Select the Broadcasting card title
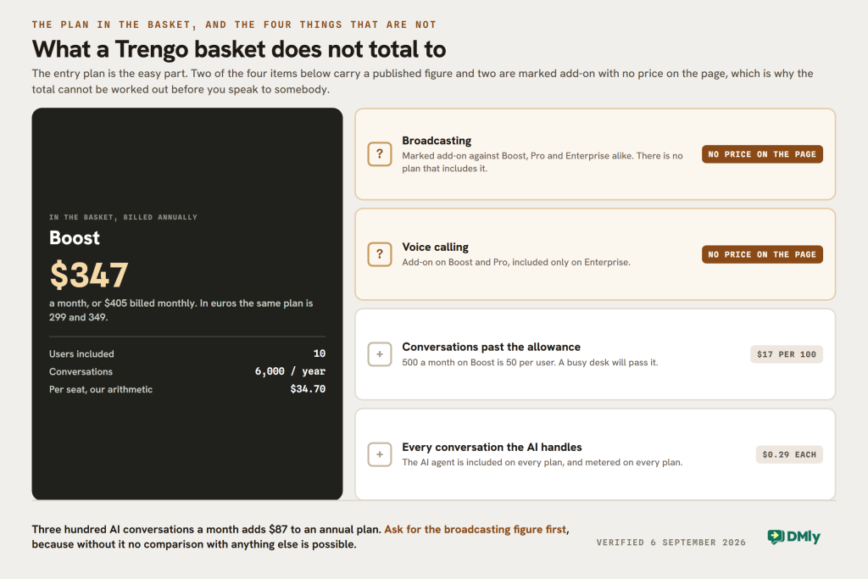Viewport: 868px width, 579px height. tap(437, 141)
